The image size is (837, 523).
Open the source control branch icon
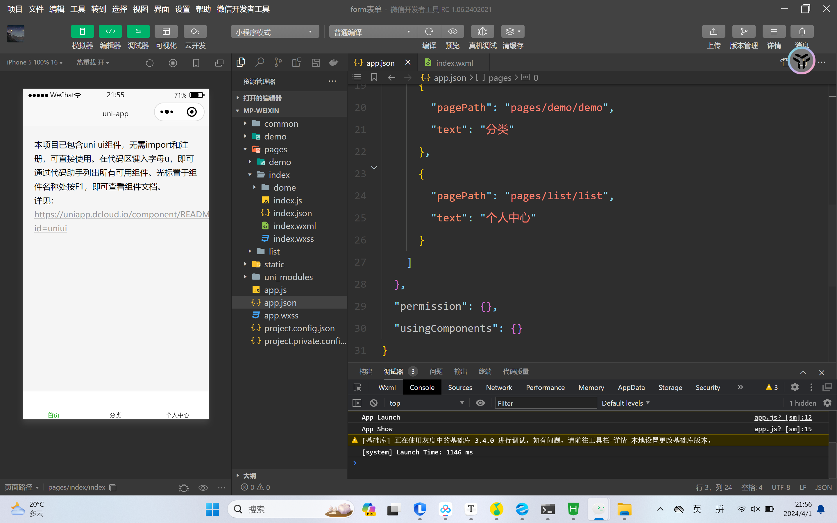[x=278, y=62]
